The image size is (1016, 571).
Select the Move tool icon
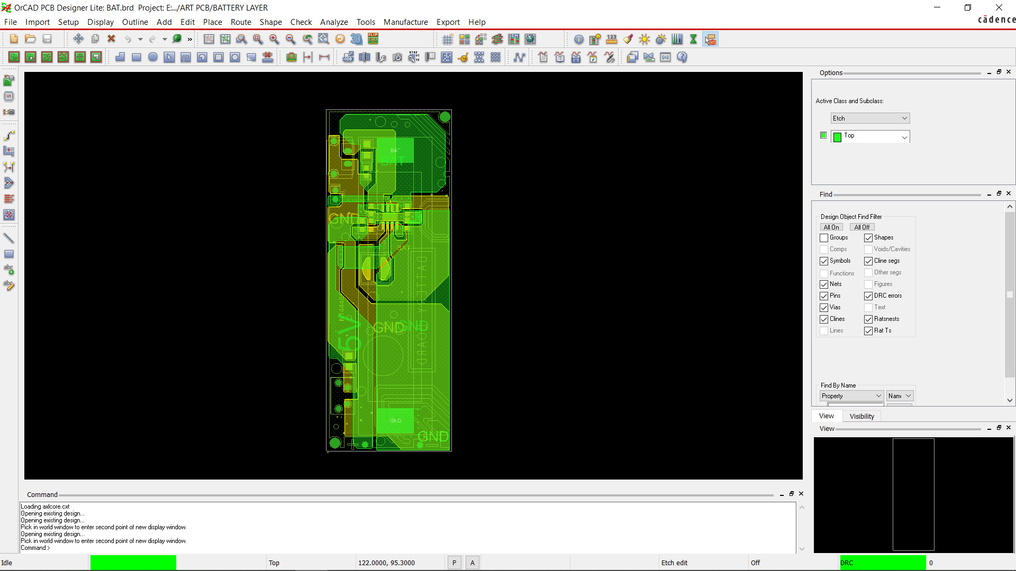78,39
